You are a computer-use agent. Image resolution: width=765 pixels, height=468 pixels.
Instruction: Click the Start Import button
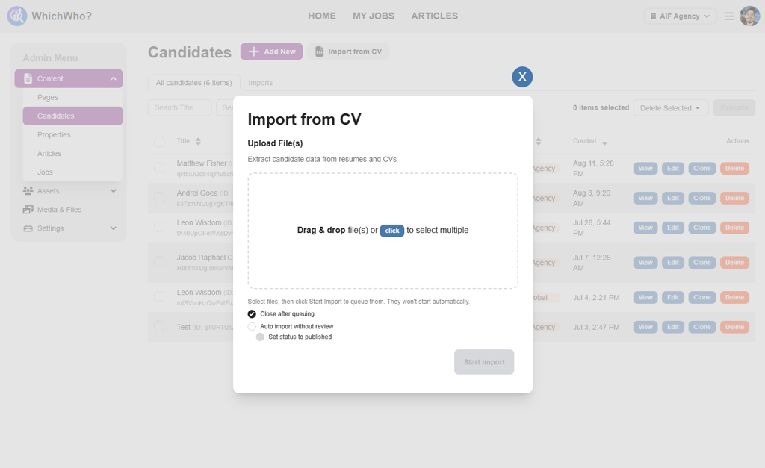point(484,362)
